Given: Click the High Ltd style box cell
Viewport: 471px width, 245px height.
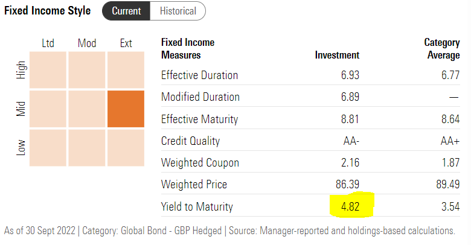Looking at the screenshot, I should coord(47,70).
